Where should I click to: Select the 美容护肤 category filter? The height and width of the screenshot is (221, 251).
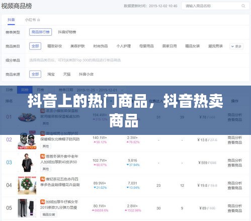click(77, 46)
